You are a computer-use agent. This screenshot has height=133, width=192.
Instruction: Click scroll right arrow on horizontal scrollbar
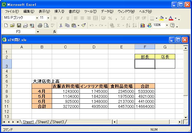click(x=180, y=122)
